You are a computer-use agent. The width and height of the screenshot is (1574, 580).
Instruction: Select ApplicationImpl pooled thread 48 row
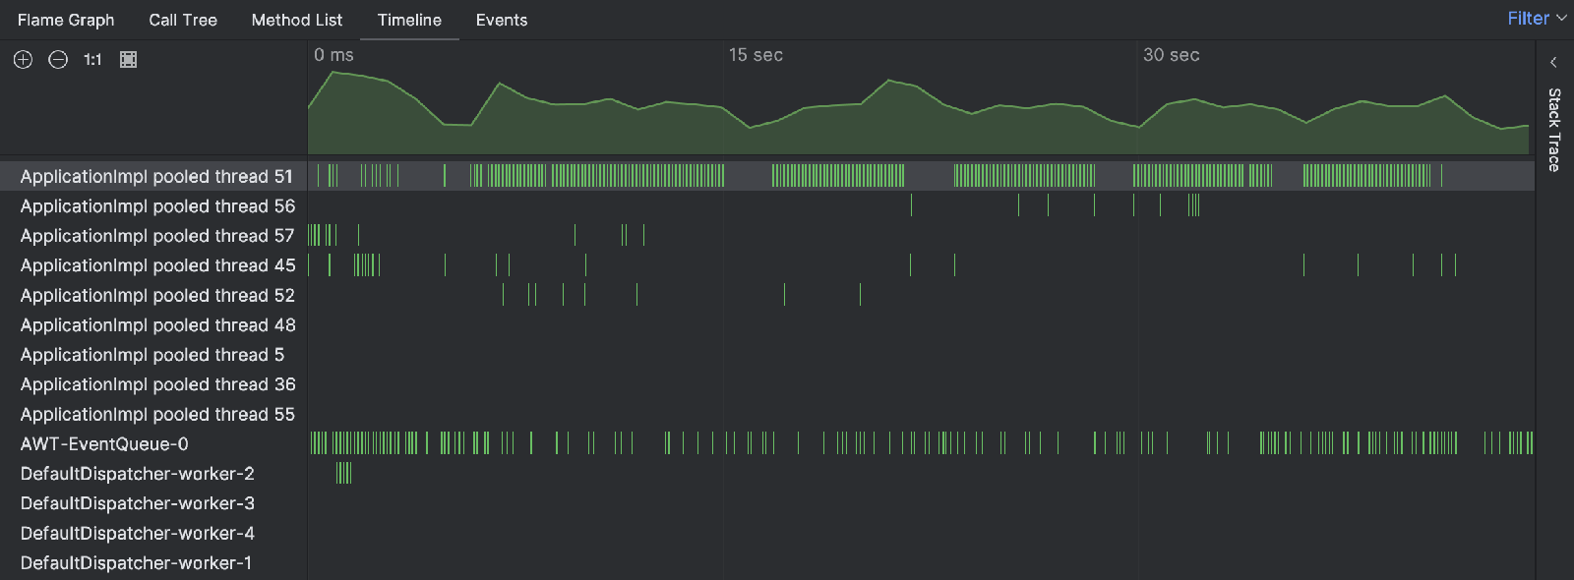pyautogui.click(x=767, y=324)
